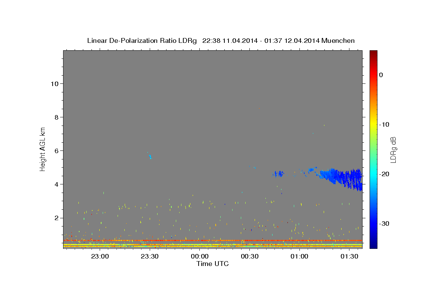Click the small blue cloud patch near 00:47
The height and width of the screenshot is (298, 448).
(x=279, y=174)
